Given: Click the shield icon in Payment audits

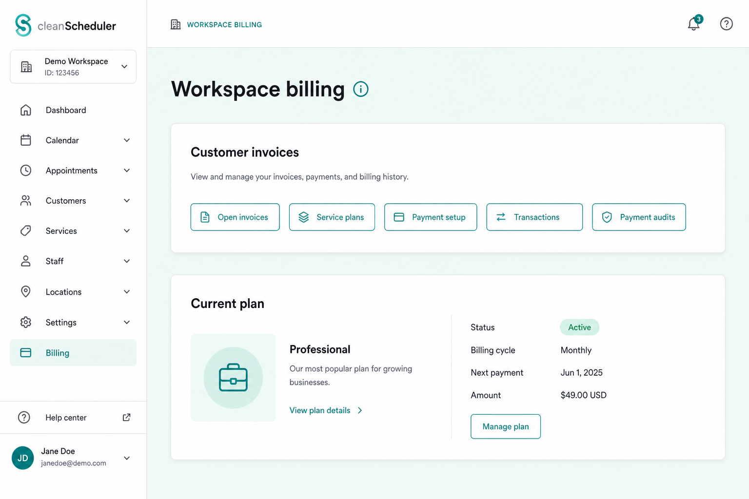Looking at the screenshot, I should [x=607, y=217].
